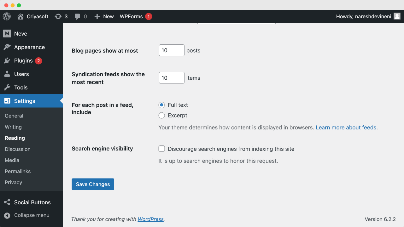This screenshot has width=404, height=227.
Task: Click the 'Blog pages show at most' label
Action: coord(105,51)
